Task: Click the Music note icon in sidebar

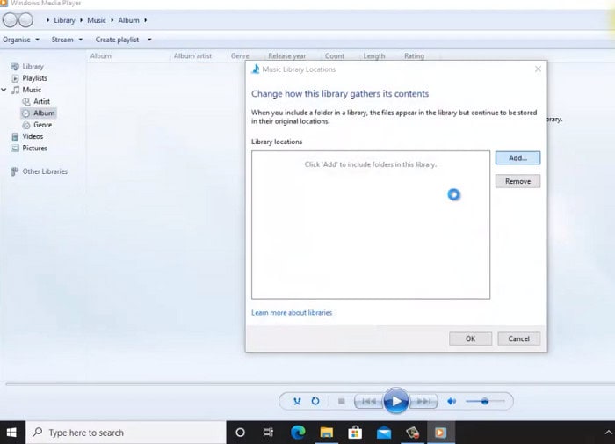Action: coord(15,90)
